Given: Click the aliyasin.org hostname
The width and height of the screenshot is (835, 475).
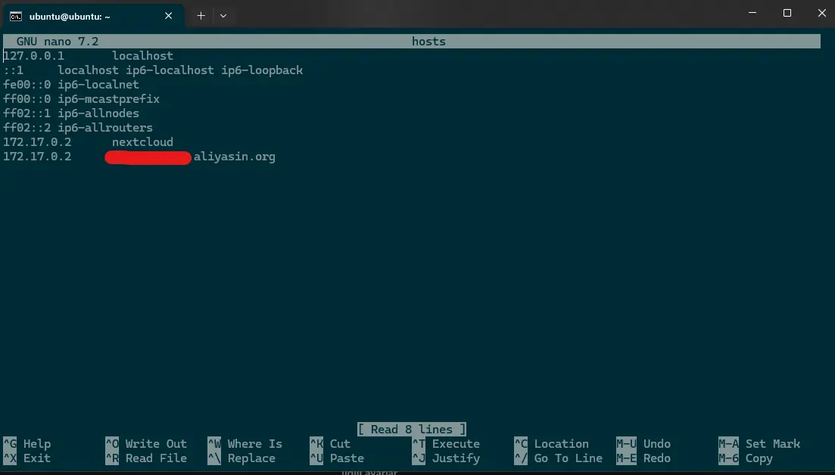Looking at the screenshot, I should [x=235, y=157].
